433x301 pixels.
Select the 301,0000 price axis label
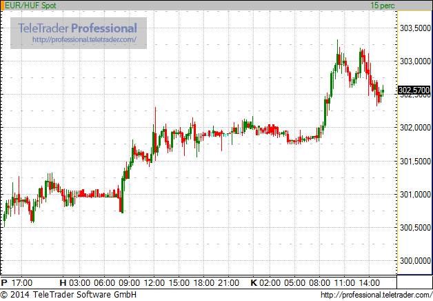(415, 195)
